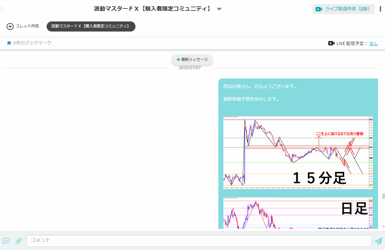Open the 0件のブックマーク list

pyautogui.click(x=32, y=43)
